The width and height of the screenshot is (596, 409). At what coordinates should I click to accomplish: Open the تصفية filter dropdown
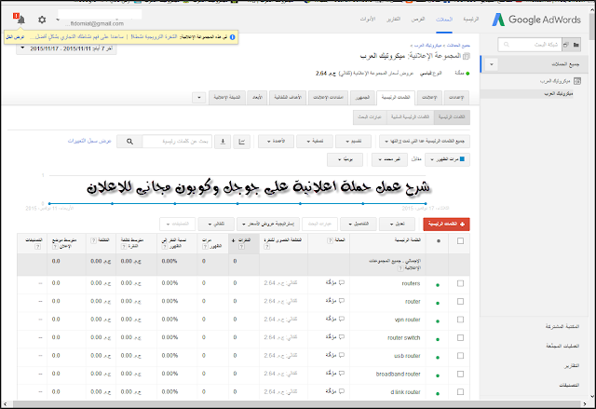pos(315,142)
